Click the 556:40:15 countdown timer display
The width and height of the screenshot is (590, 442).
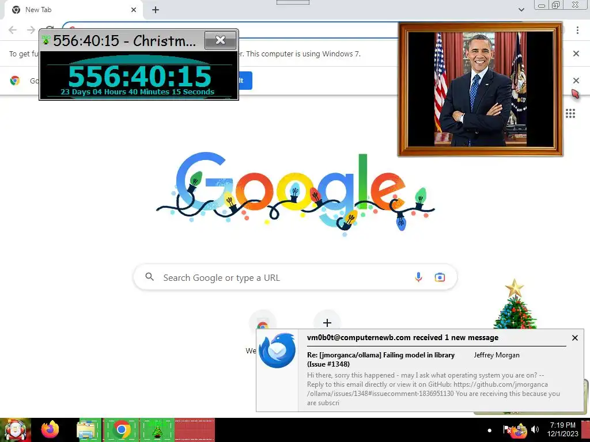coord(139,77)
